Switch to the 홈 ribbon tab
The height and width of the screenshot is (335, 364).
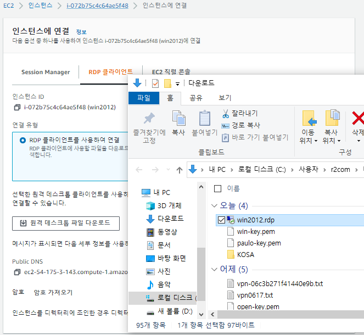coord(170,98)
